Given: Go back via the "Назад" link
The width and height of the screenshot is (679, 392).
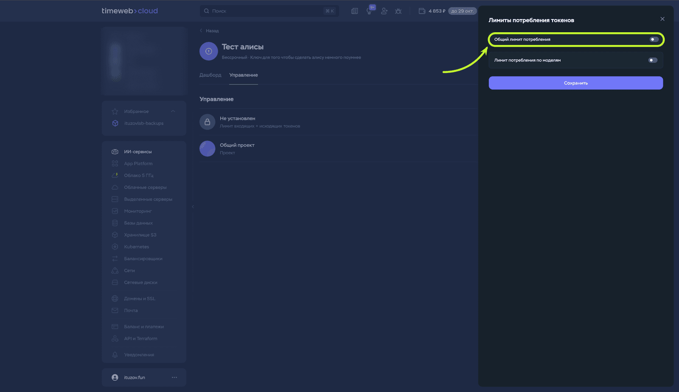Looking at the screenshot, I should (210, 31).
